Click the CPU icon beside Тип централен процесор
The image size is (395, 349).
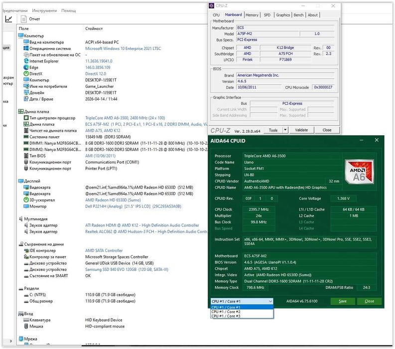[x=26, y=118]
